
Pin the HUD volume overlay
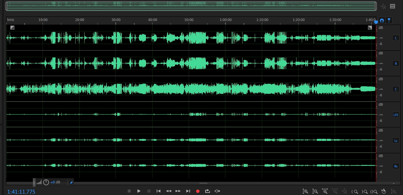[x=71, y=182]
